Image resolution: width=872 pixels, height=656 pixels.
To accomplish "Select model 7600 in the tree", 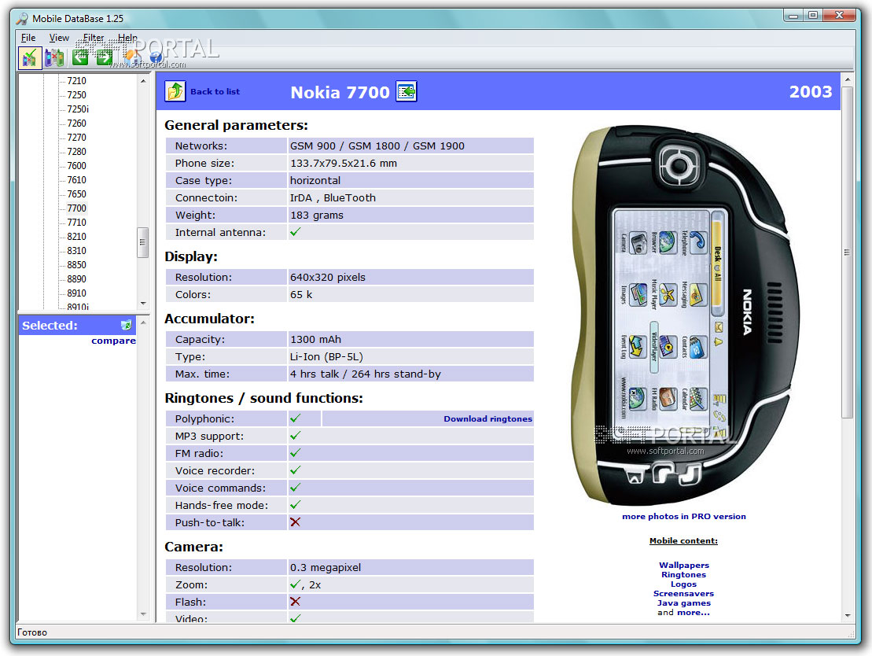I will click(77, 166).
